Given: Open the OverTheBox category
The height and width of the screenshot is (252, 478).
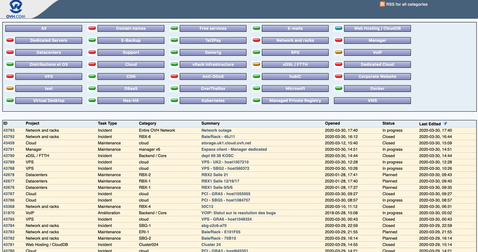Looking at the screenshot, I should [213, 89].
